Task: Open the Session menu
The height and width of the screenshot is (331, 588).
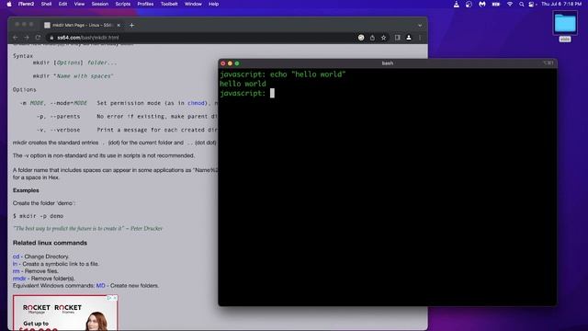Action: click(100, 4)
